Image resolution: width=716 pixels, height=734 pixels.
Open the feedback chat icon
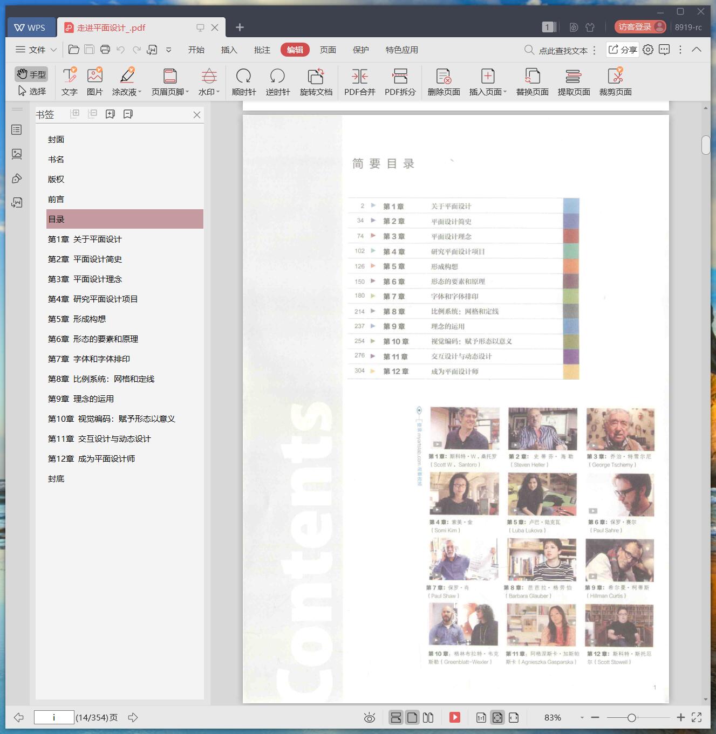(x=664, y=50)
